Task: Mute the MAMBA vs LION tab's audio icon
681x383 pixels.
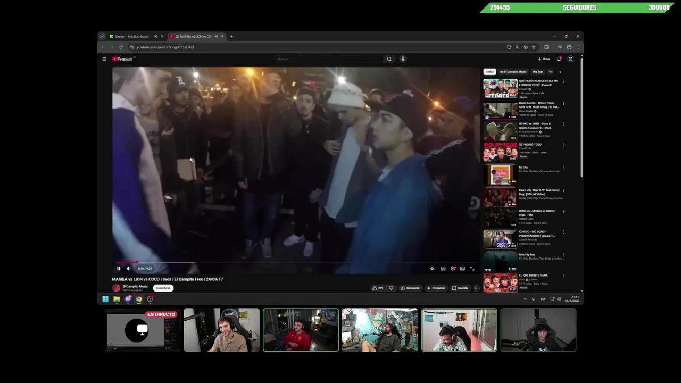Action: click(x=216, y=36)
